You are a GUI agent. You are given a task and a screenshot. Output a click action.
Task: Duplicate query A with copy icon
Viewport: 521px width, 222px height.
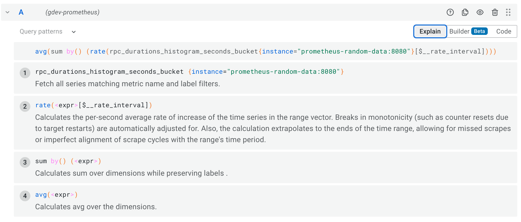click(x=465, y=12)
